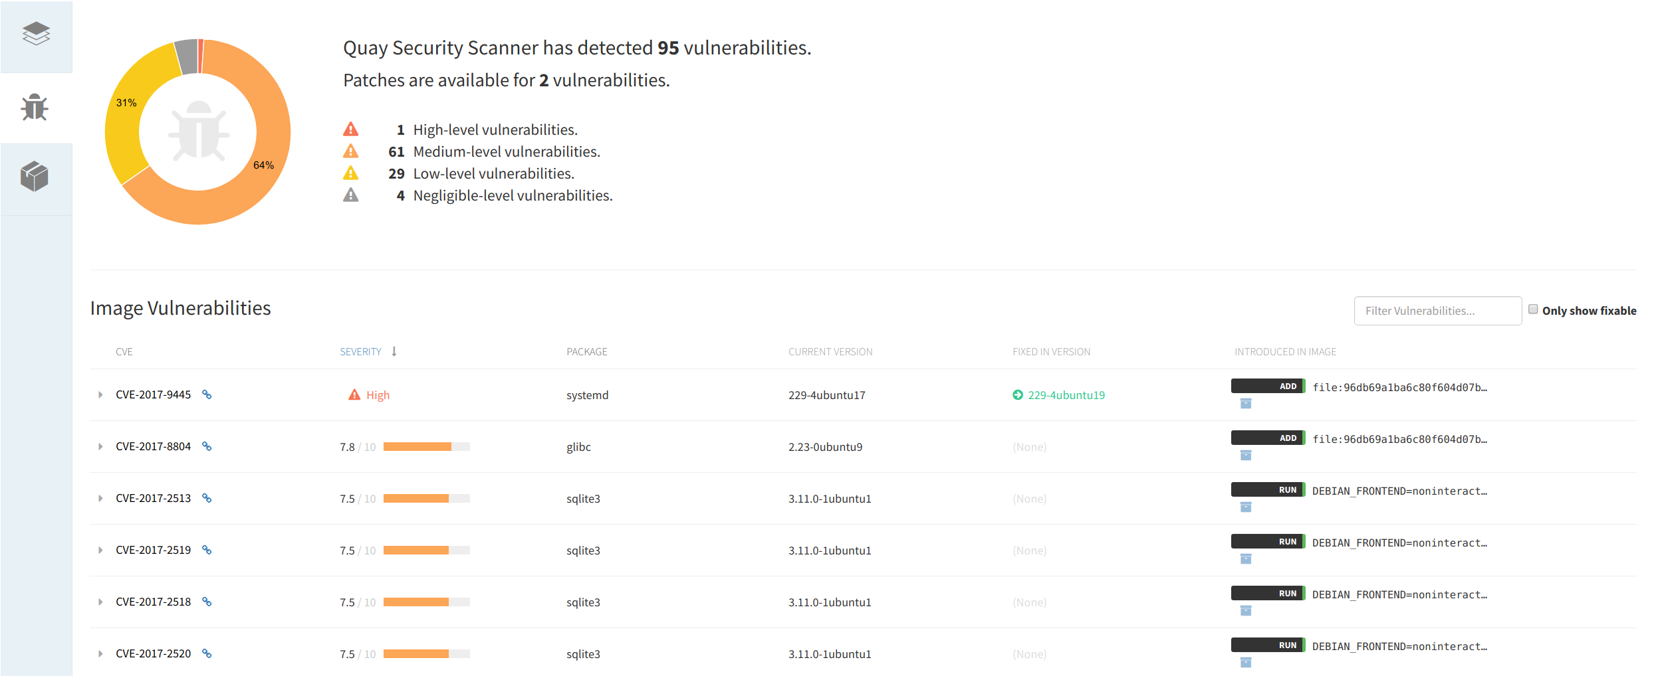The height and width of the screenshot is (676, 1654).
Task: Focus the Filter Vulnerabilities input field
Action: [1437, 311]
